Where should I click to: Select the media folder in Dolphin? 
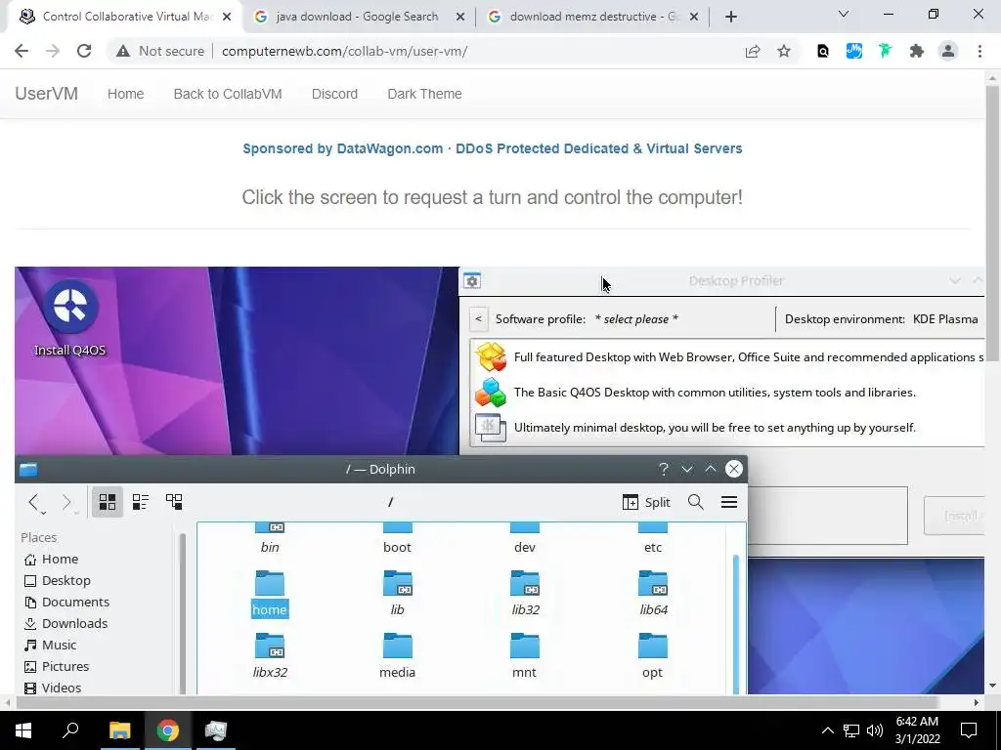[x=397, y=656]
